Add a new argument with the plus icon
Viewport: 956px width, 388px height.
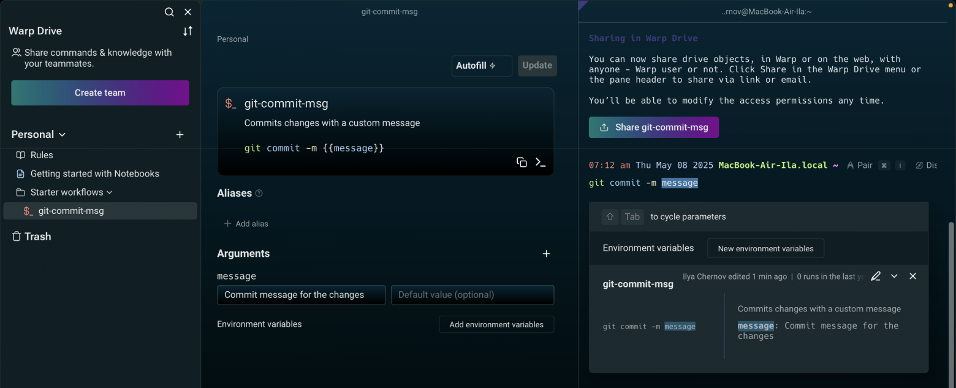546,254
